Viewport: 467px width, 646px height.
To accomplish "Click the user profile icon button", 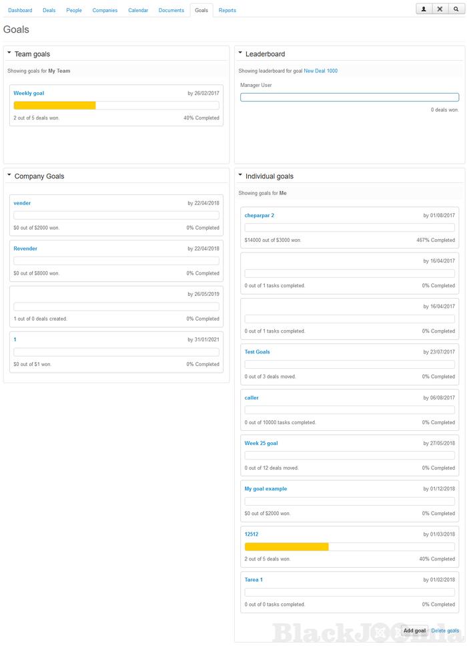I will pyautogui.click(x=424, y=9).
